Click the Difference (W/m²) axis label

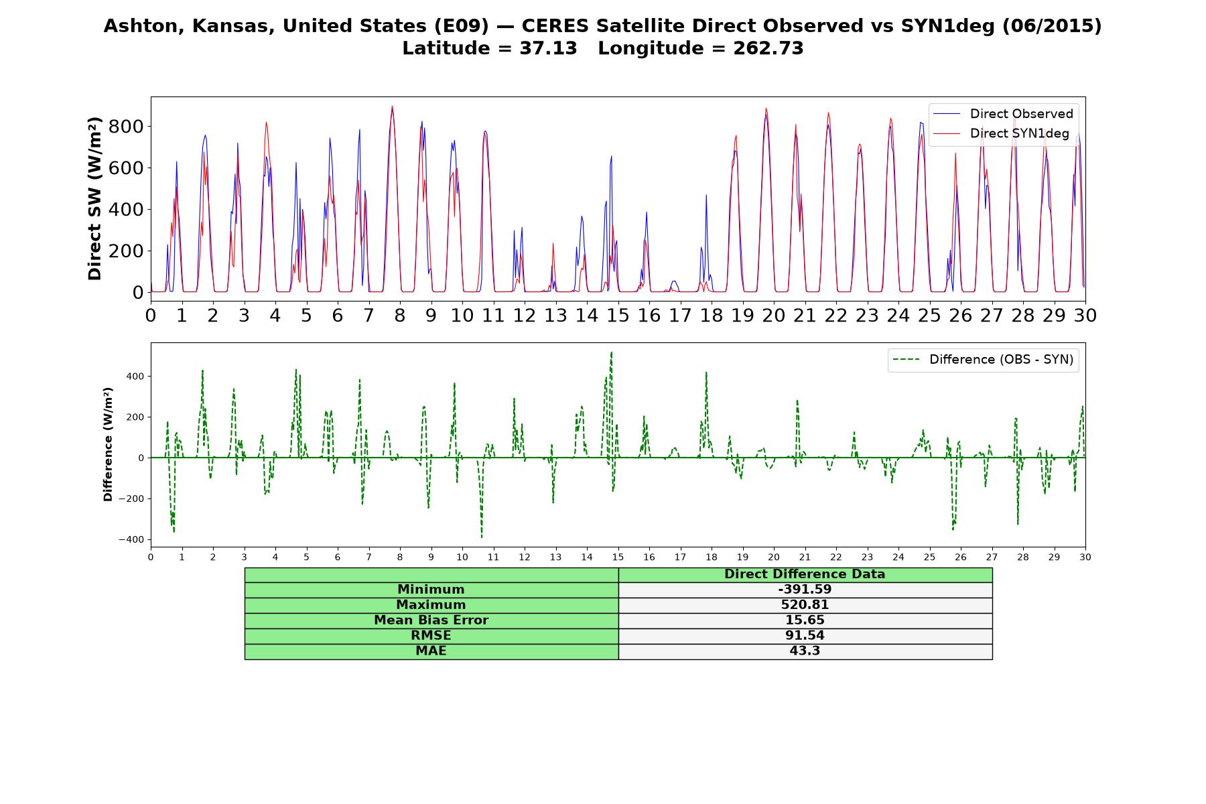tap(108, 445)
